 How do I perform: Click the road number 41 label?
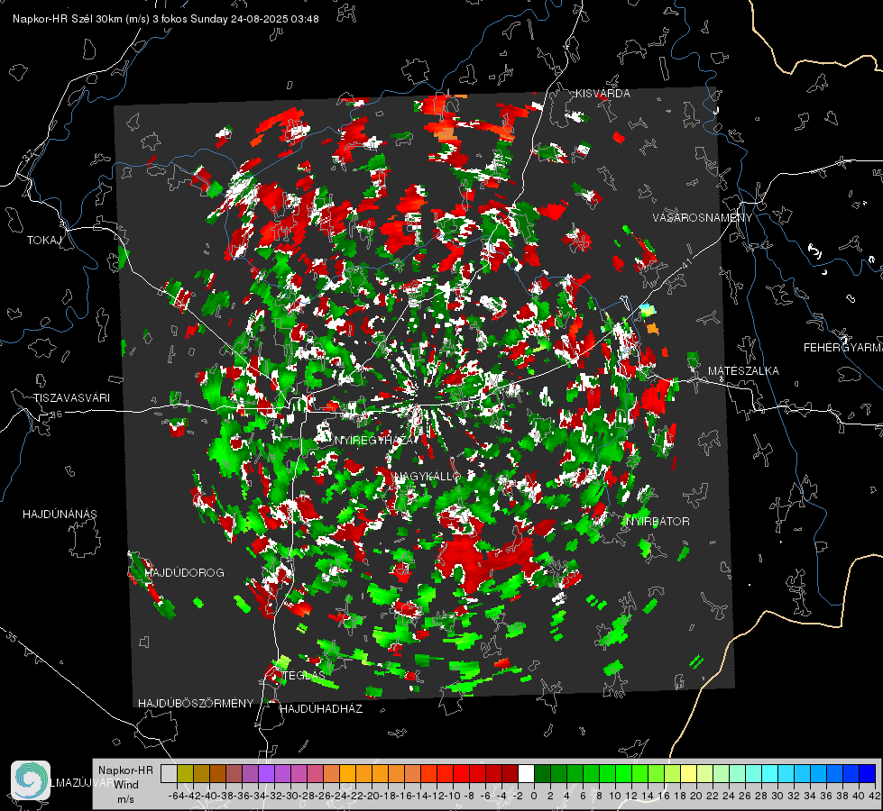pos(686,263)
